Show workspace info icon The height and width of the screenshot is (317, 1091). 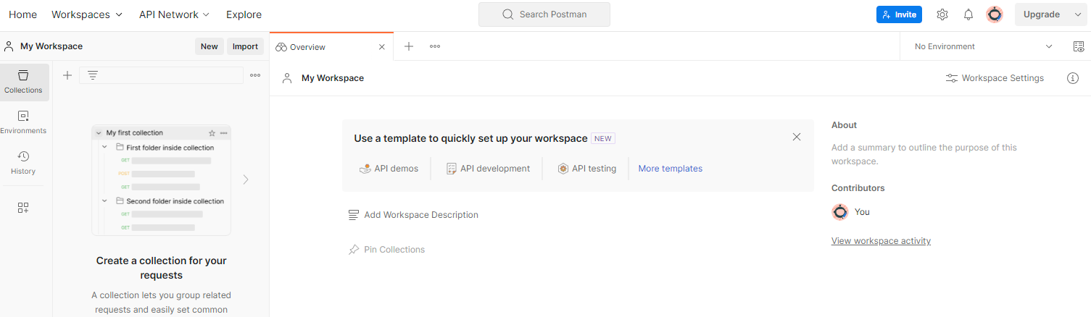1073,78
